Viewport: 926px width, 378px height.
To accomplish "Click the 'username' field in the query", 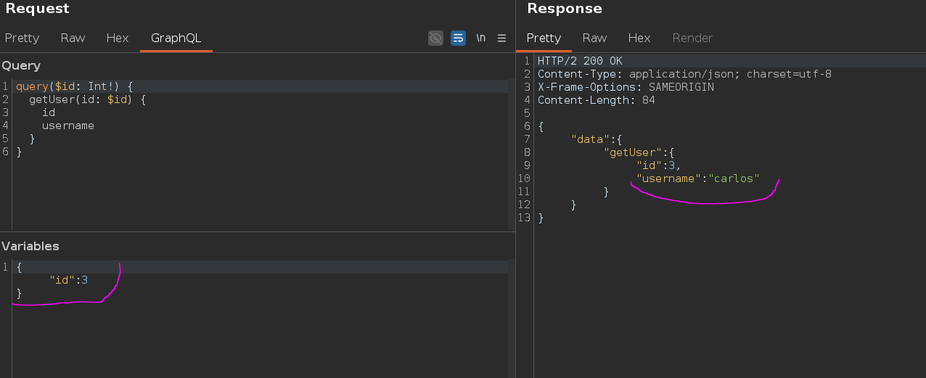I will [x=68, y=126].
